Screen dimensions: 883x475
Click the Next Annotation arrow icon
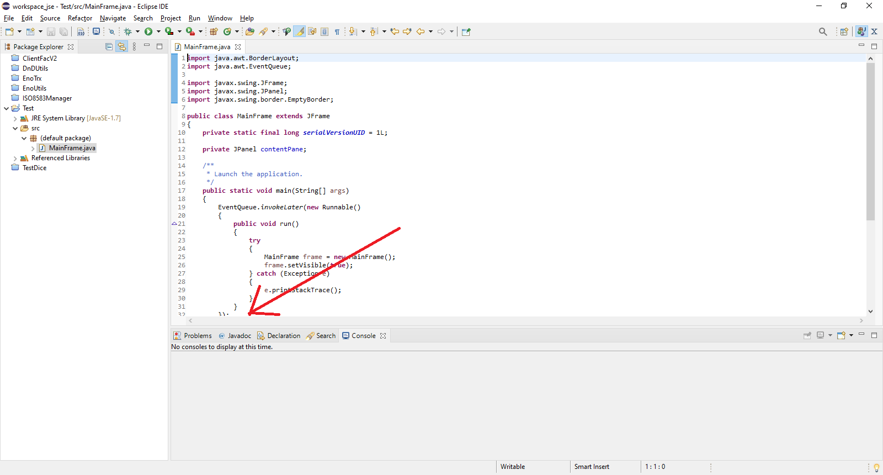tap(353, 31)
